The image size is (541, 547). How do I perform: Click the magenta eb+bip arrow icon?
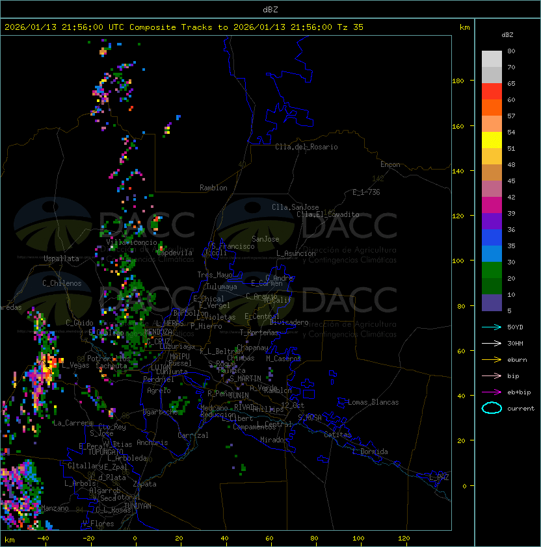point(492,392)
